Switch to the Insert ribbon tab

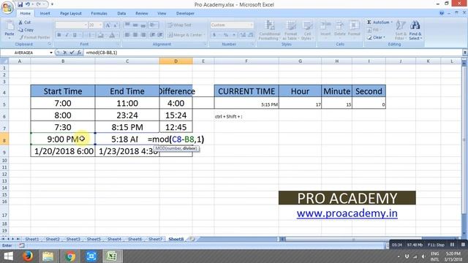coord(45,13)
